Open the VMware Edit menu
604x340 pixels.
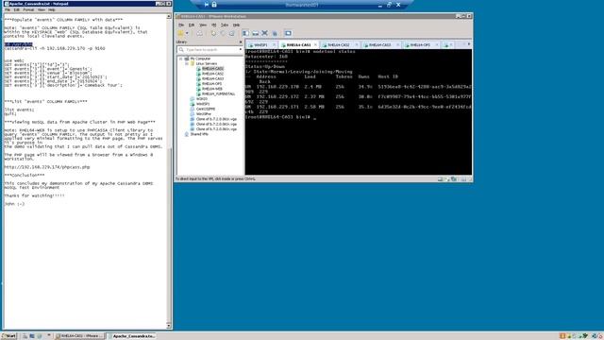point(192,25)
